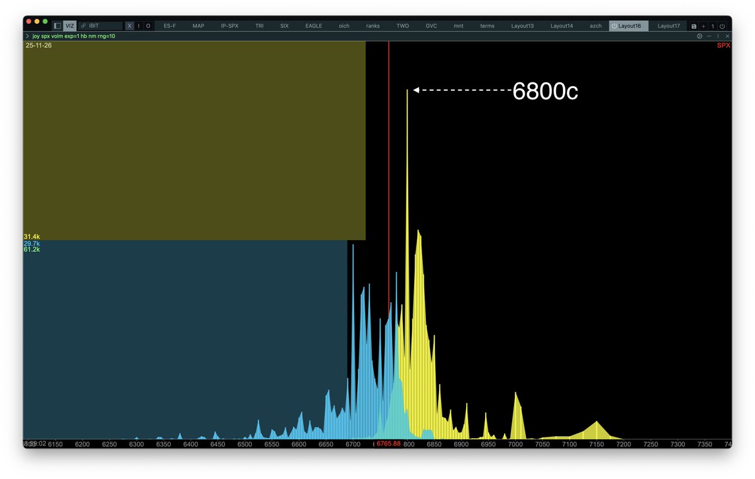Click the link icon beside IBIT
Image resolution: width=755 pixels, height=479 pixels.
(83, 26)
